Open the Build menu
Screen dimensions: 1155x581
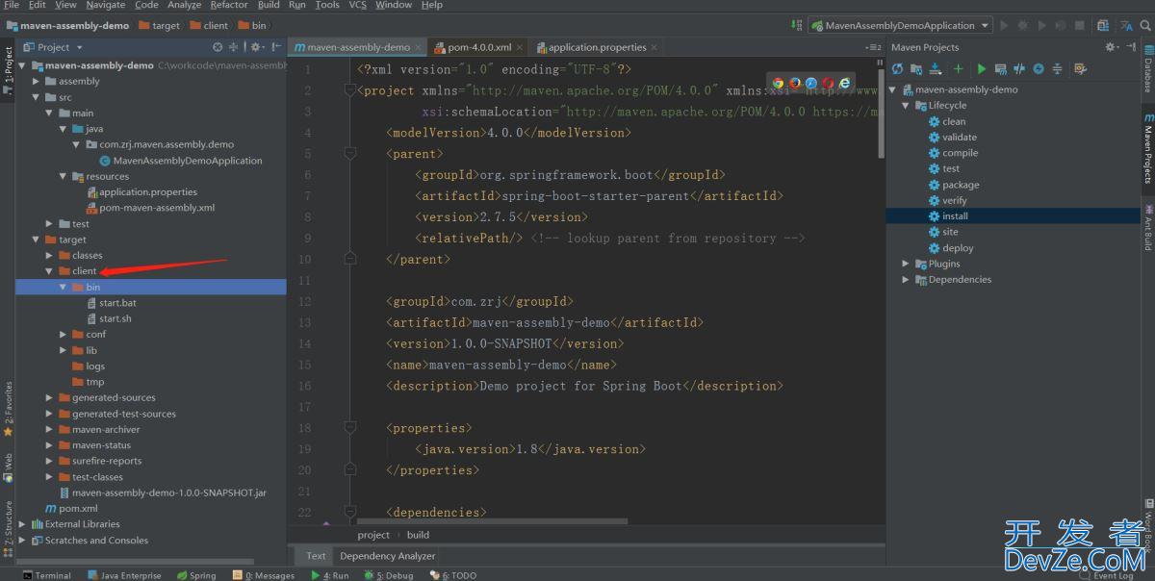coord(269,5)
